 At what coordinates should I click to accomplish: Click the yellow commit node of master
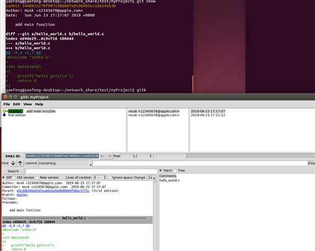coord(4,111)
